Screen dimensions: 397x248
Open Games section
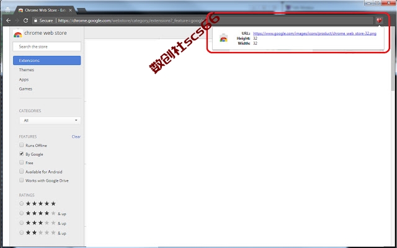pyautogui.click(x=25, y=89)
